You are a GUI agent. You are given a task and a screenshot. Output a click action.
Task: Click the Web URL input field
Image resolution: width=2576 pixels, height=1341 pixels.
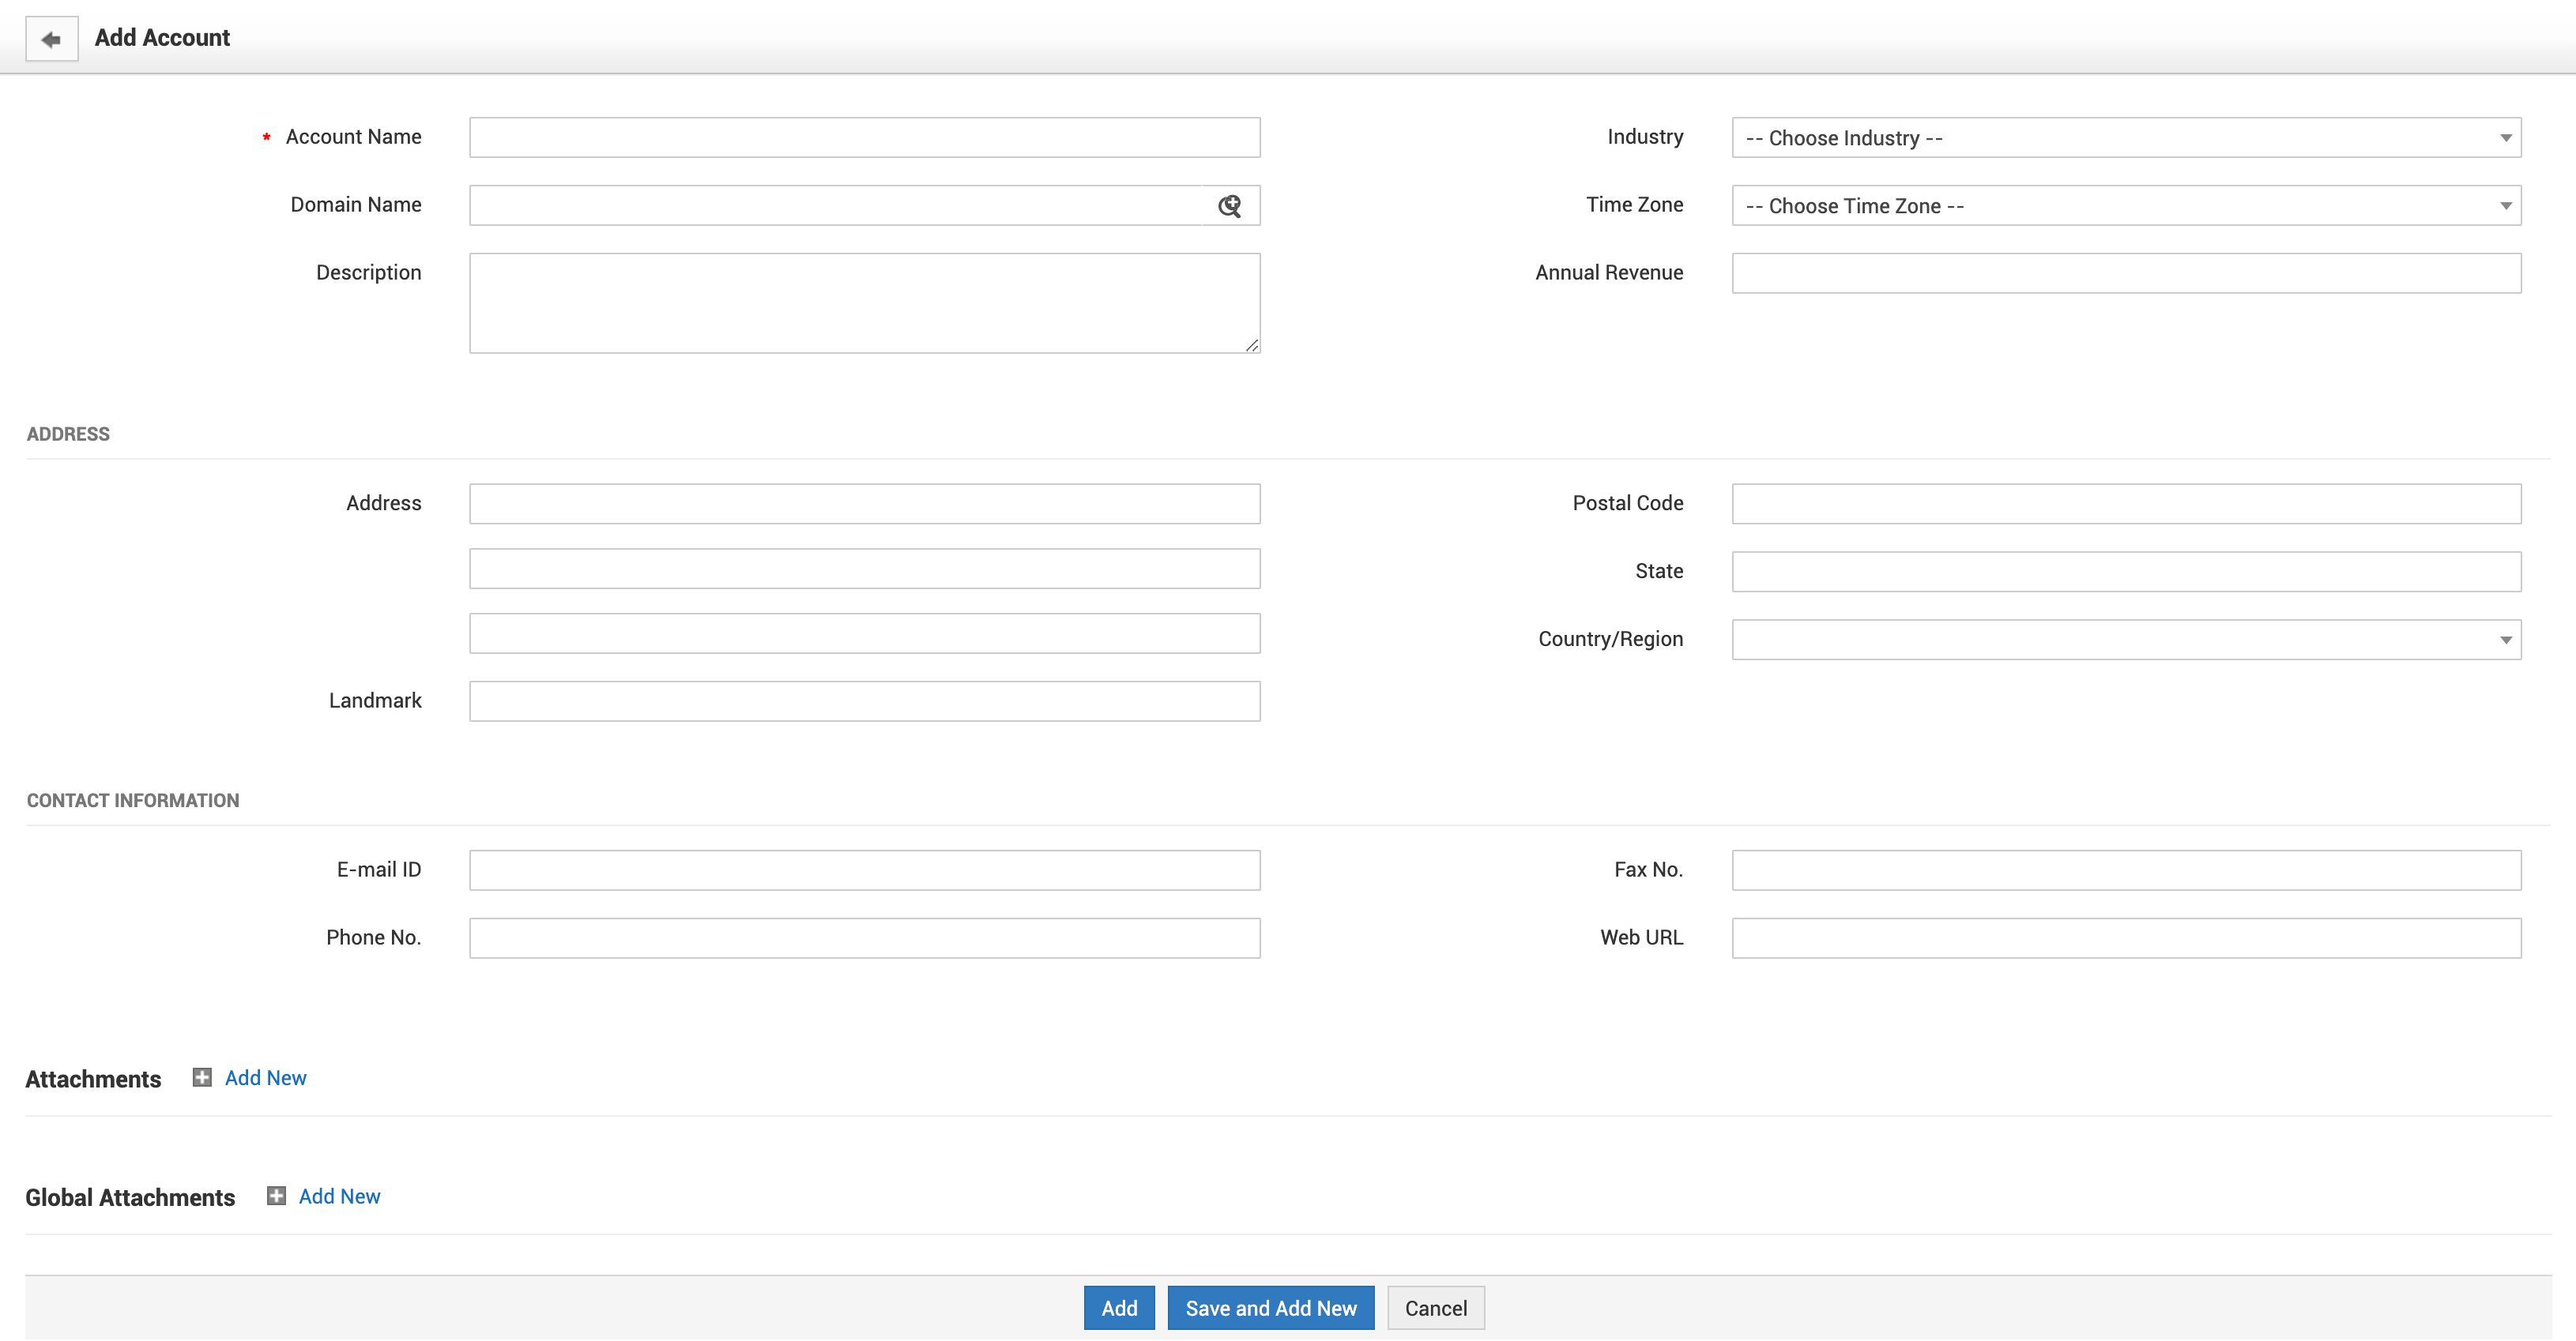pyautogui.click(x=2125, y=937)
